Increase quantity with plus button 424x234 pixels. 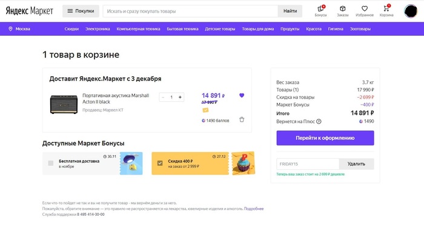180,97
